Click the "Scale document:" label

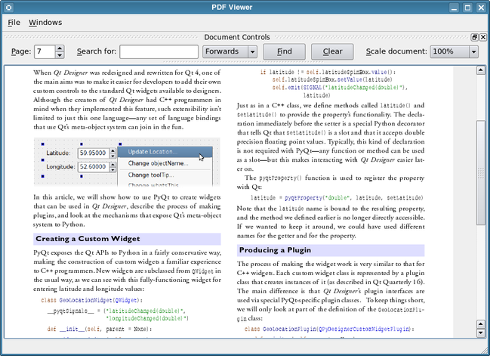click(x=396, y=51)
